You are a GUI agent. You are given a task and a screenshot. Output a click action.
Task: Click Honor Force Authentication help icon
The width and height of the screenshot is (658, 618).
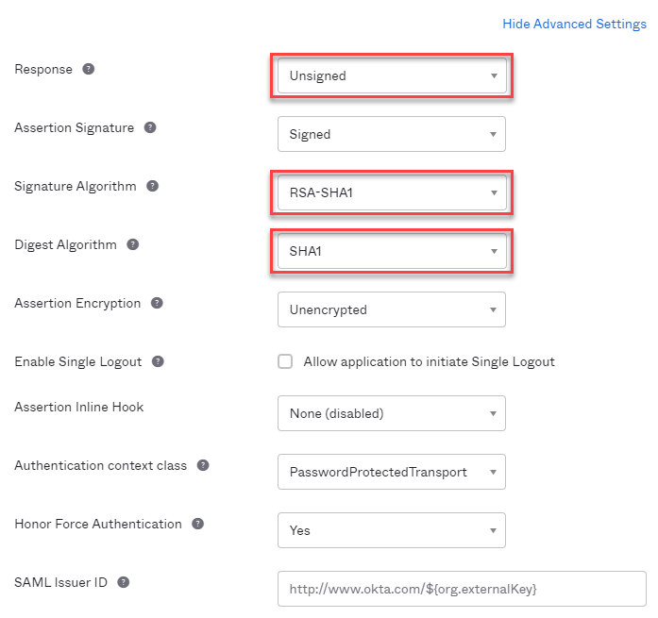197,524
